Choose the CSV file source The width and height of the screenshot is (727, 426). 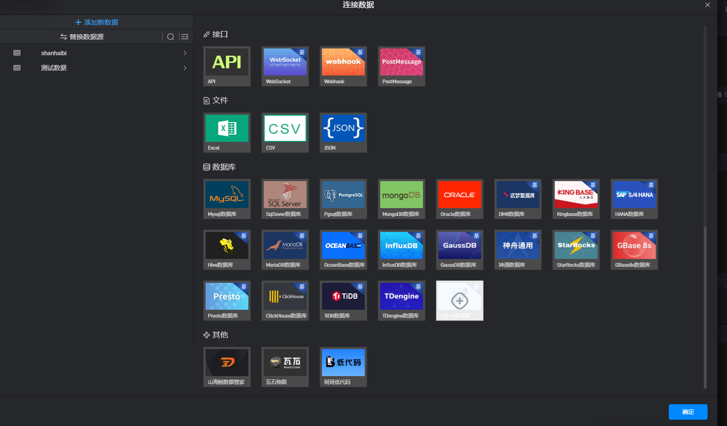(x=285, y=133)
